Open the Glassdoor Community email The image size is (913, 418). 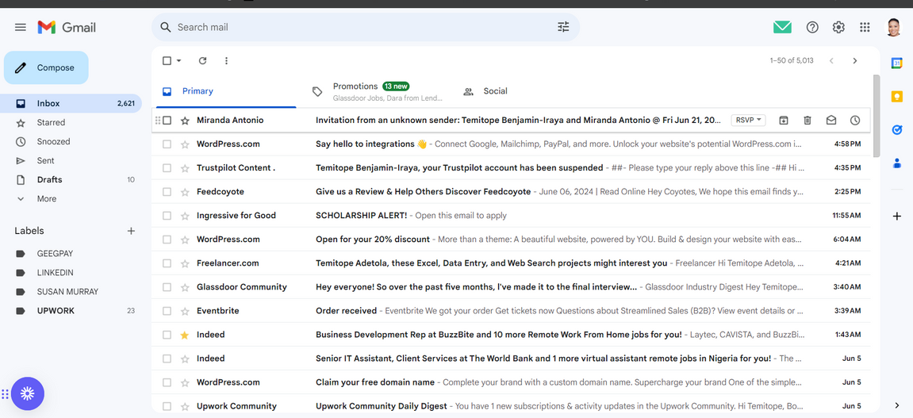512,287
